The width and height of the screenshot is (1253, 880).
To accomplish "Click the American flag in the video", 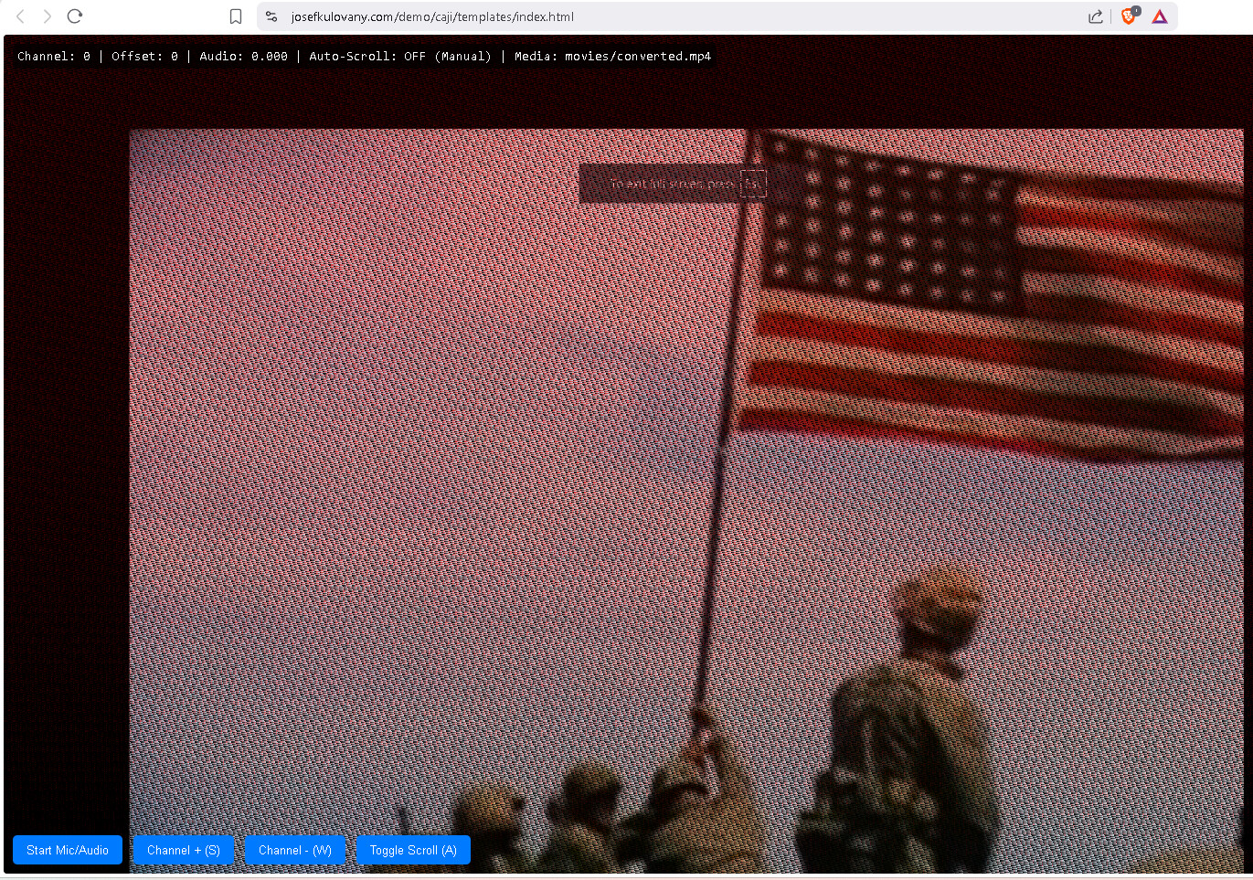I will point(987,292).
